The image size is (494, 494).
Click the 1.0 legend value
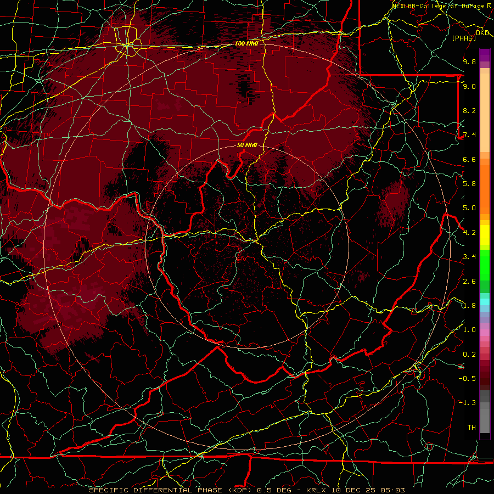469,330
